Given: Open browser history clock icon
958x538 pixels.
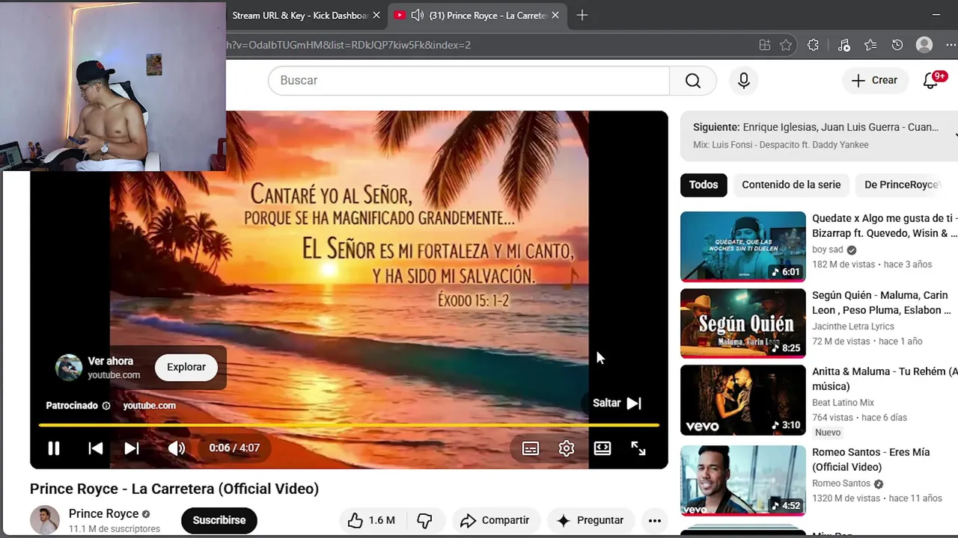Looking at the screenshot, I should [x=897, y=45].
